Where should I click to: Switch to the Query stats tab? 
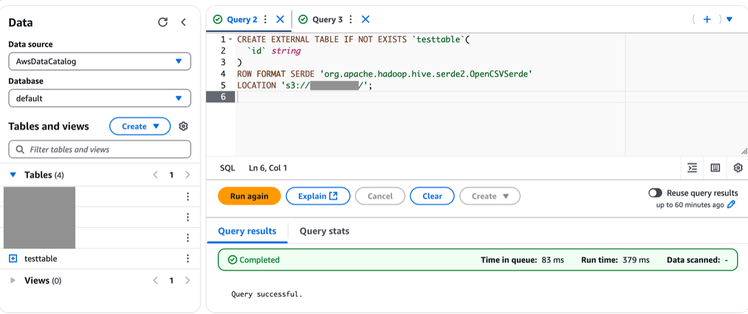[x=324, y=231]
